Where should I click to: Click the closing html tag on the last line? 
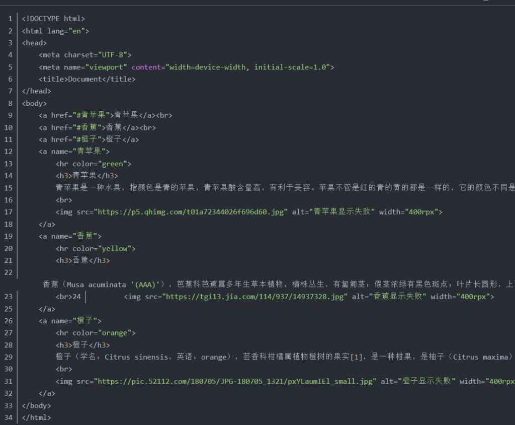[36, 417]
